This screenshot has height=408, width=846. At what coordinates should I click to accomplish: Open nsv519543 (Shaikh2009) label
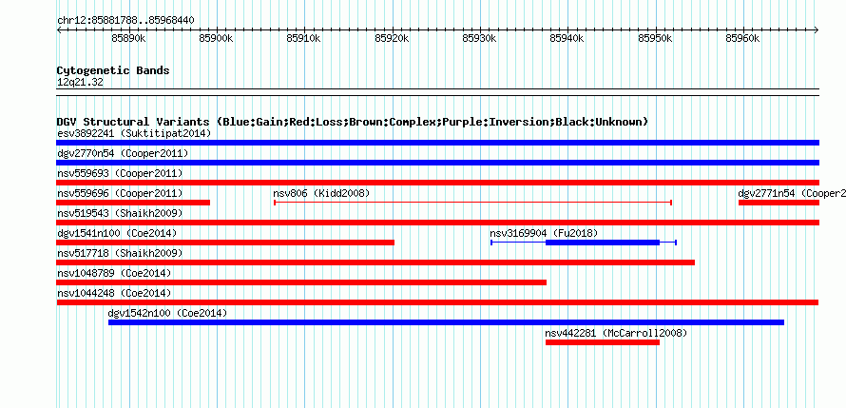[x=120, y=213]
